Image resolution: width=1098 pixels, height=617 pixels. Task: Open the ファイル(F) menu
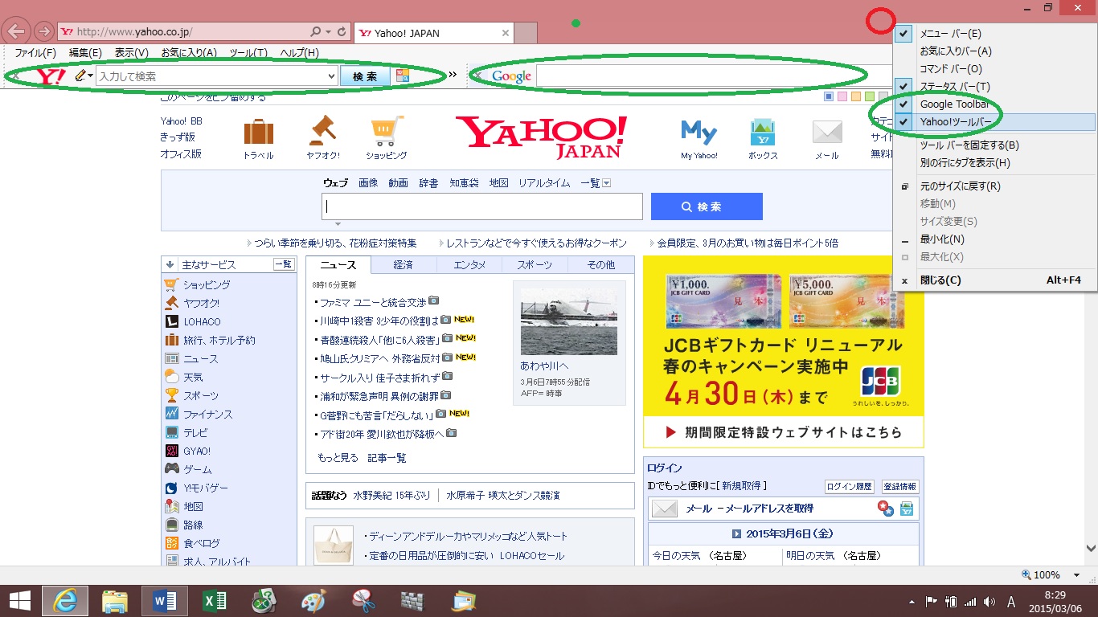tap(36, 53)
